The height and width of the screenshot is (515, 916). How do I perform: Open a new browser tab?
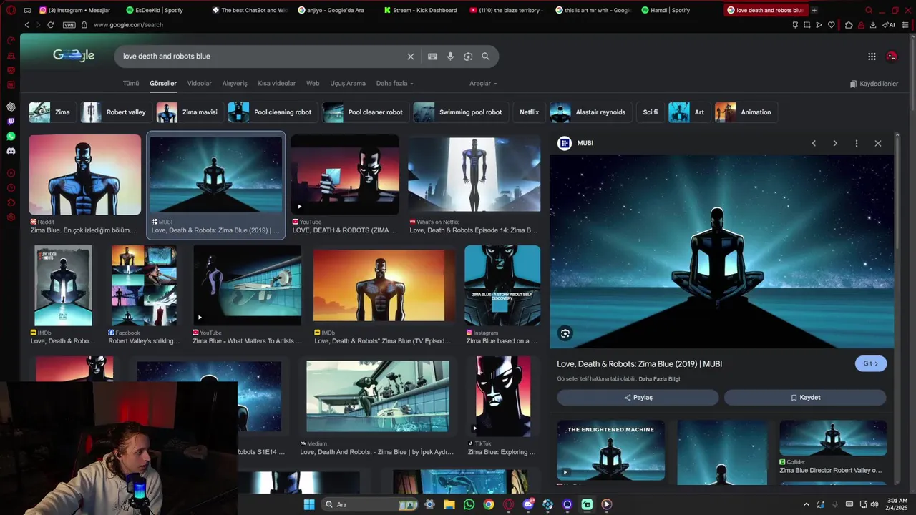[x=814, y=10]
